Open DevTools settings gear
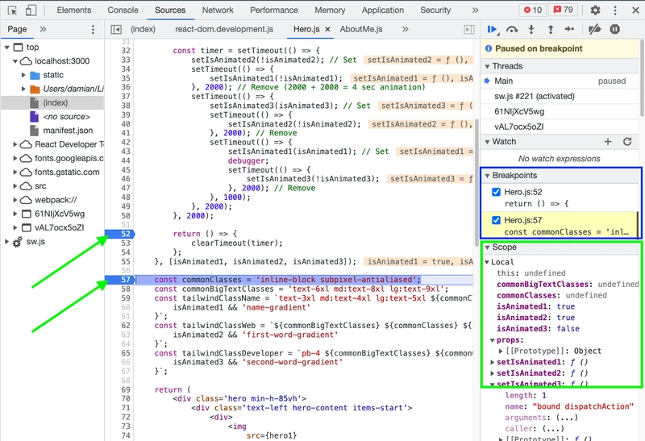The image size is (645, 441). [595, 10]
